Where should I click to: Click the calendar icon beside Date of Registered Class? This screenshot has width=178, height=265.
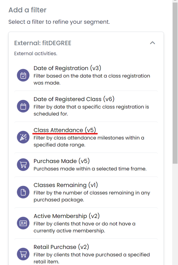(x=23, y=106)
